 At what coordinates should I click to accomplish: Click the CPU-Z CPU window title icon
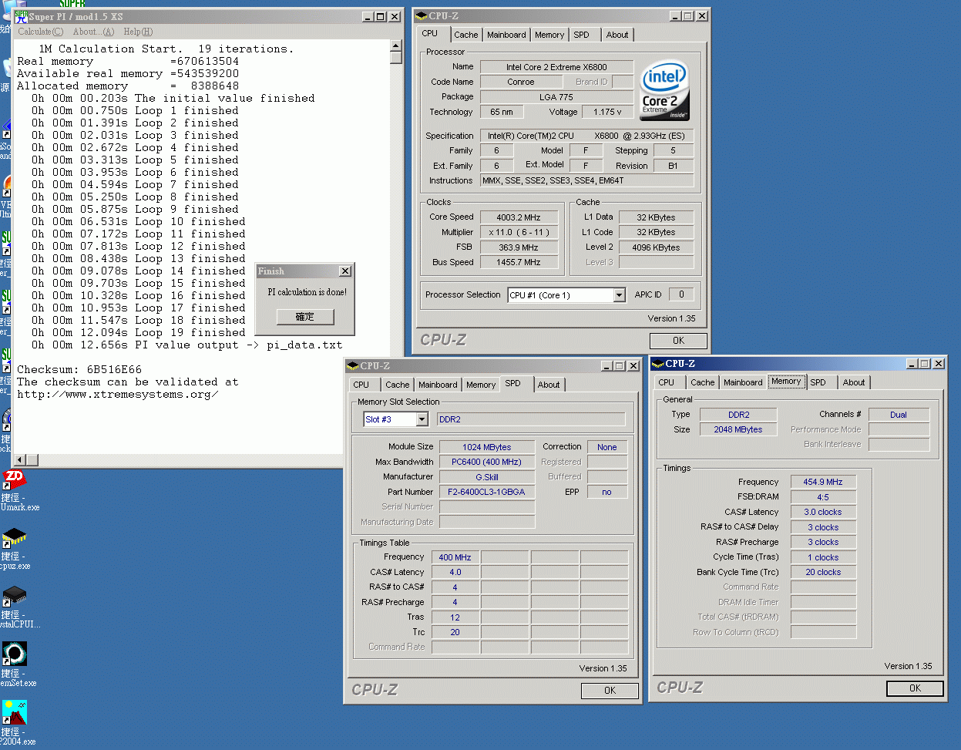[422, 16]
